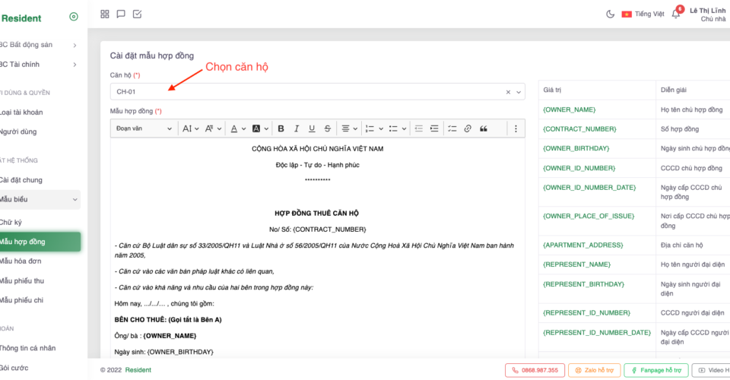Open the notifications bell
The height and width of the screenshot is (380, 730).
(675, 14)
